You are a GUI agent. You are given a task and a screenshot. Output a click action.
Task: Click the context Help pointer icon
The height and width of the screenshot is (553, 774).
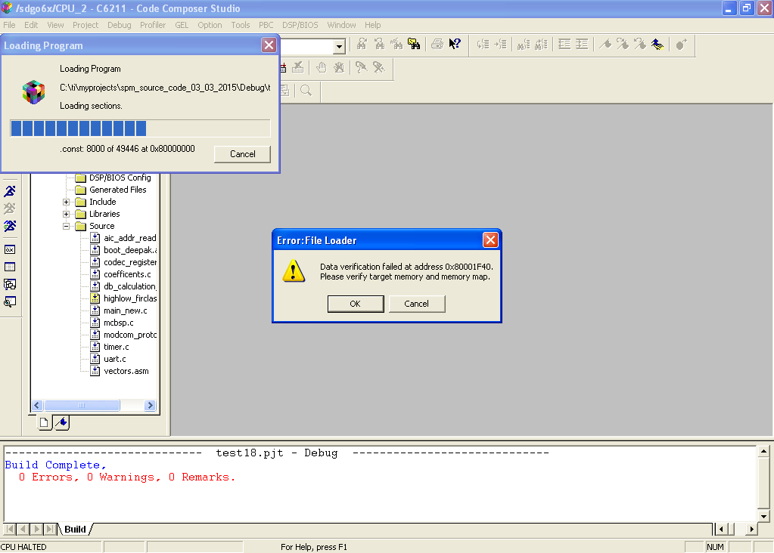pos(455,45)
